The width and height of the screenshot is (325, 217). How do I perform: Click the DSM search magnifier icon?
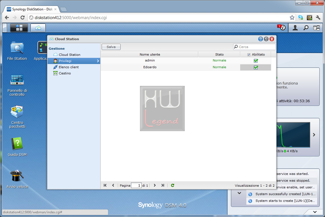click(306, 28)
